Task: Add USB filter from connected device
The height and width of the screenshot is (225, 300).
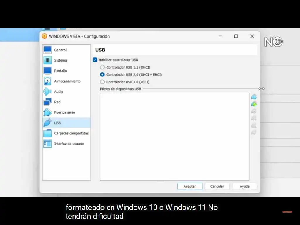Action: [254, 104]
